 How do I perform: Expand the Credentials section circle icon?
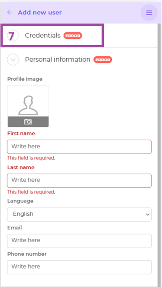pos(13,36)
